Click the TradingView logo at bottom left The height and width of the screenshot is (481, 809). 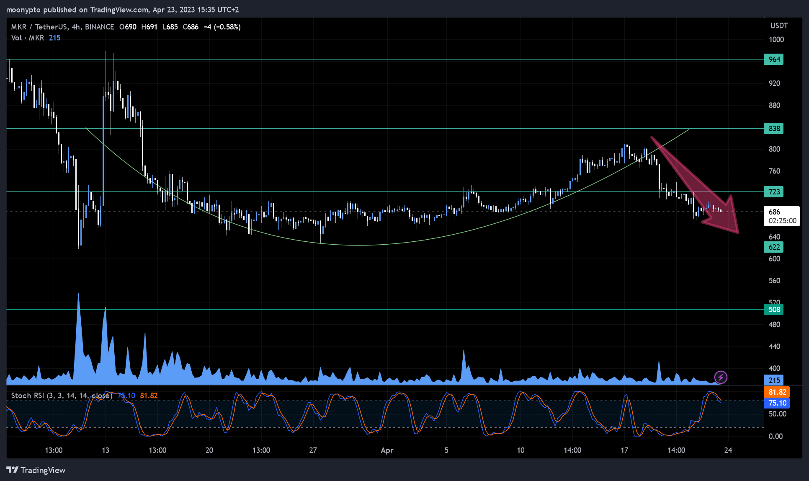click(x=36, y=470)
